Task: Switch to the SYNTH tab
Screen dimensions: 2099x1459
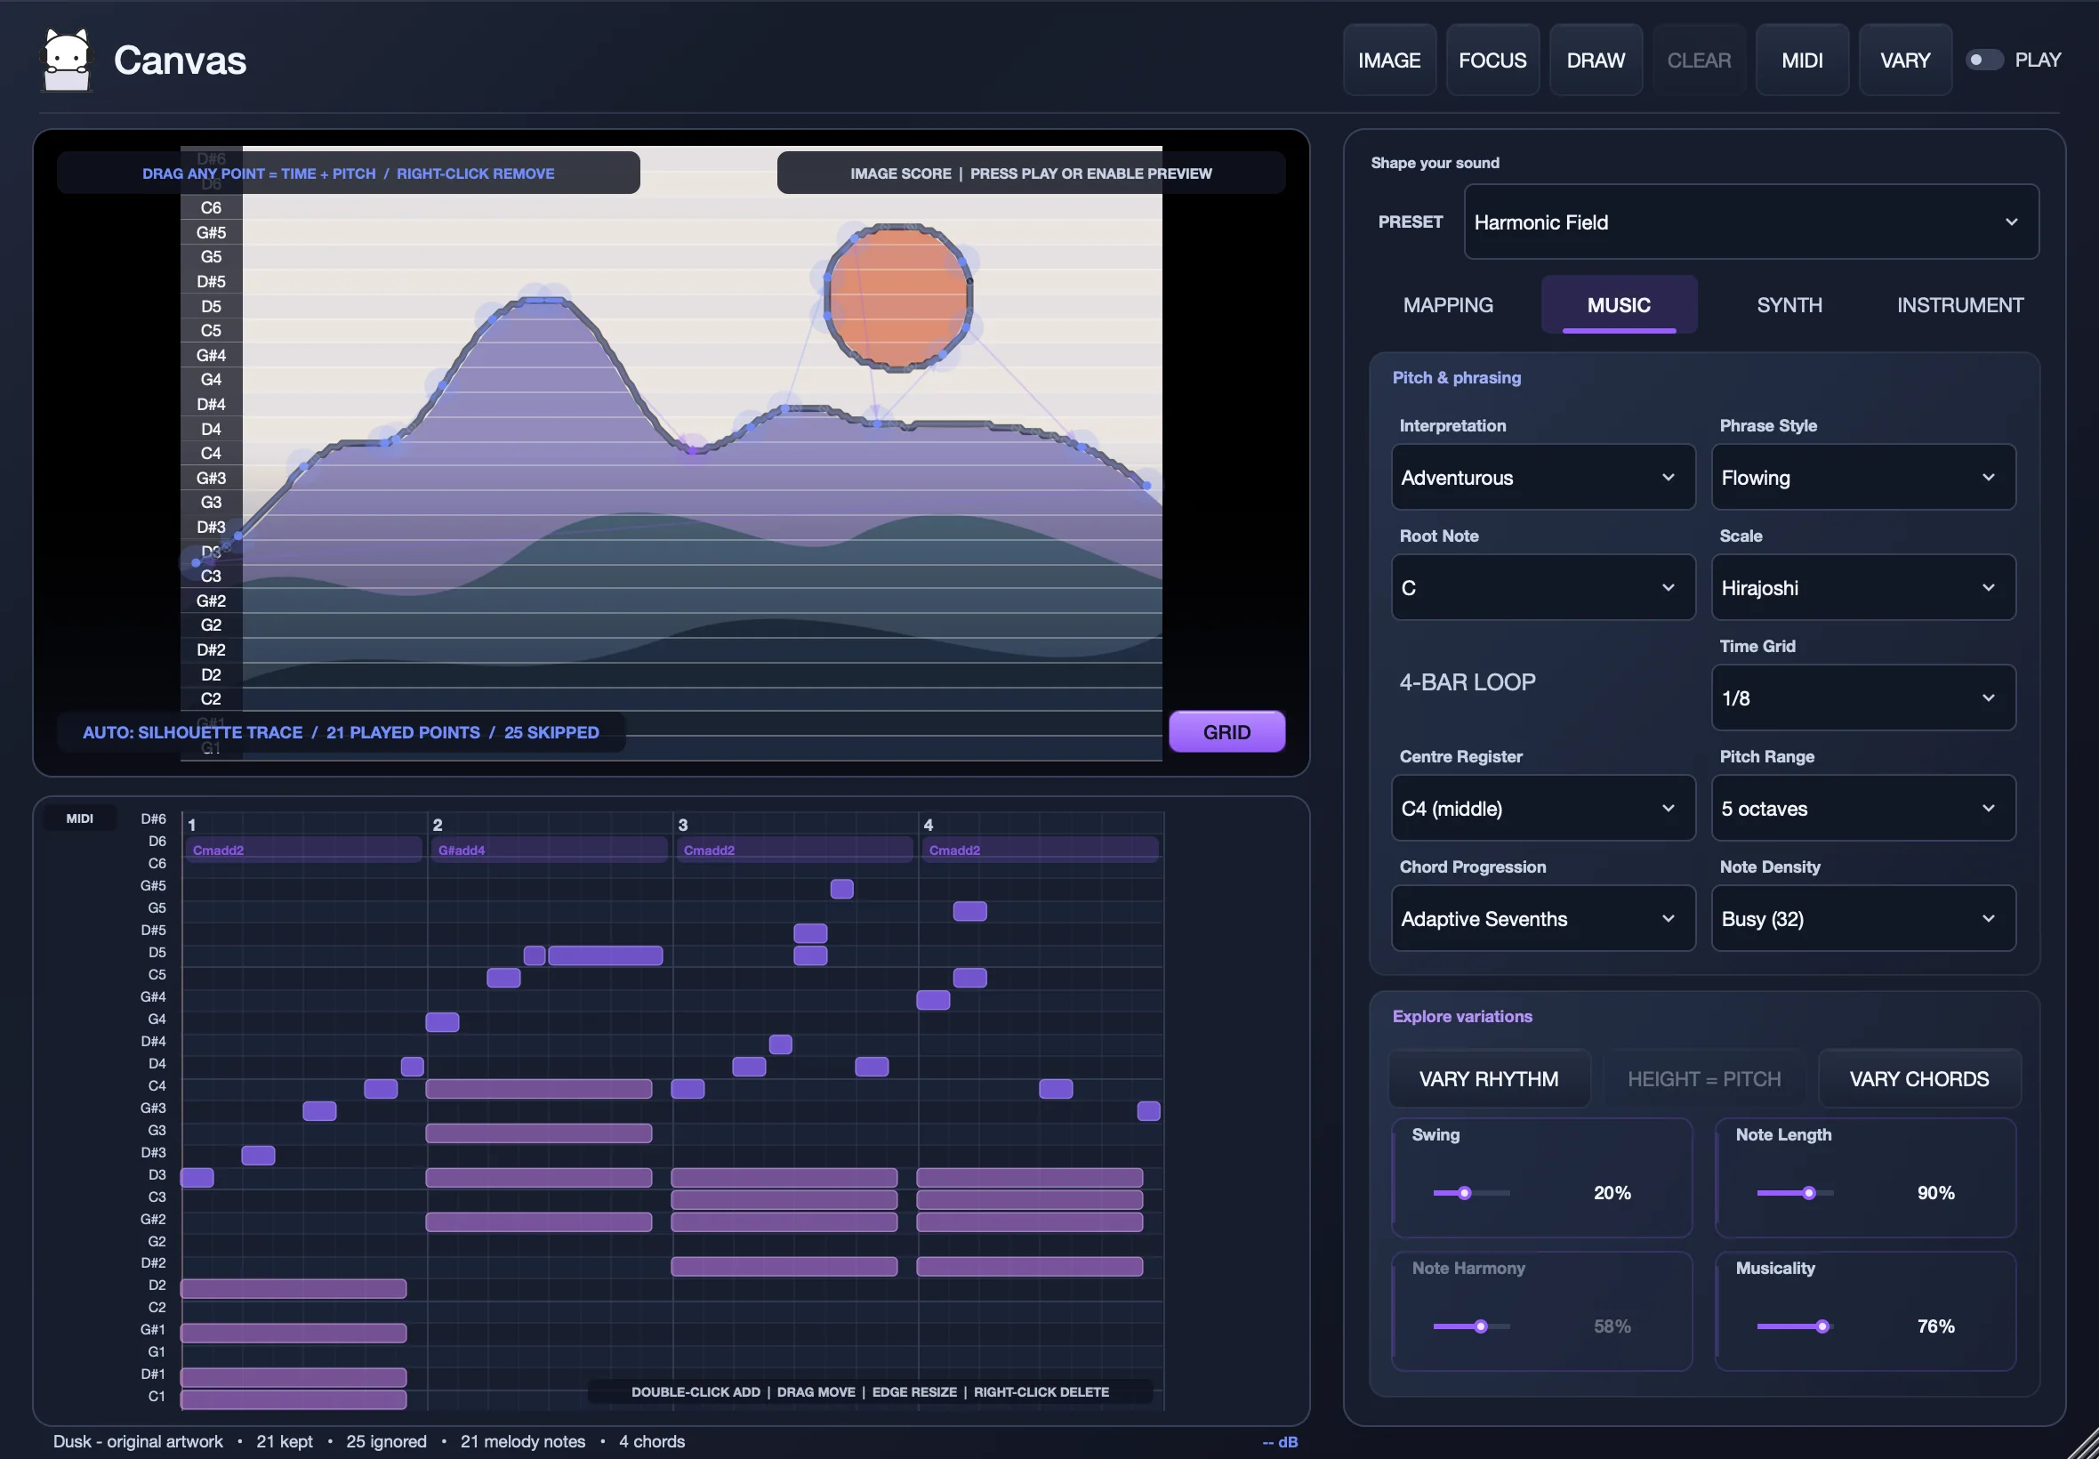Action: [1789, 305]
